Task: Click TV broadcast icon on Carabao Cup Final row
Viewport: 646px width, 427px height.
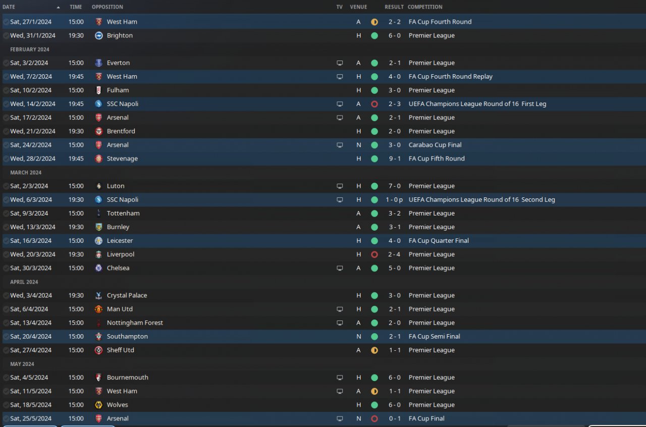Action: (340, 145)
